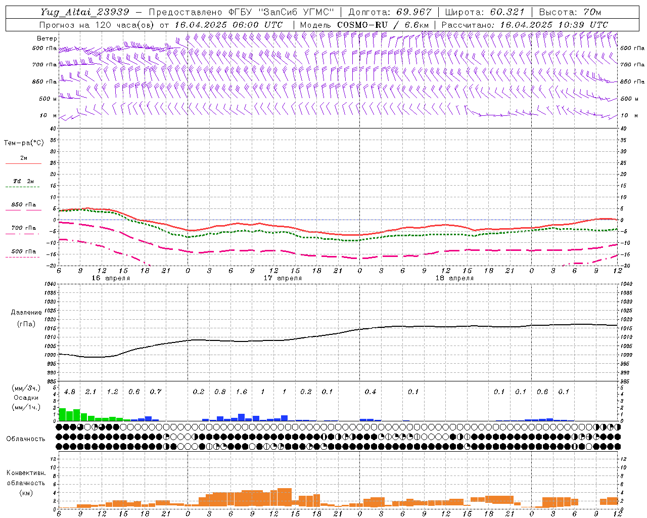
Task: Select the model name COSMO-RU / 6.6км
Action: tap(383, 25)
